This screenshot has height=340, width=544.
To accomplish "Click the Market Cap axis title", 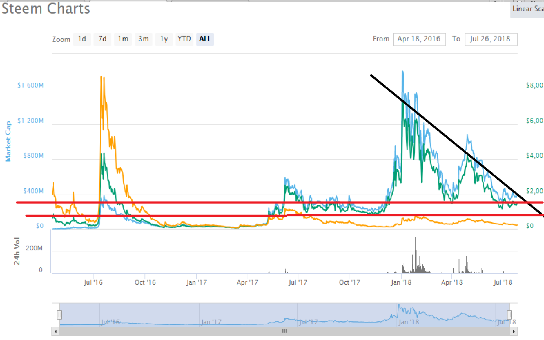I will coord(8,141).
